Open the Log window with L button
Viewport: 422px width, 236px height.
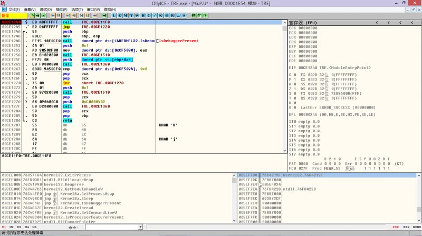pyautogui.click(x=114, y=16)
